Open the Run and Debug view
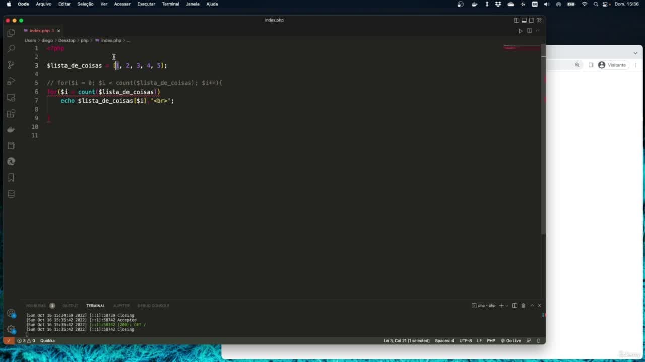This screenshot has height=362, width=645. tap(11, 81)
